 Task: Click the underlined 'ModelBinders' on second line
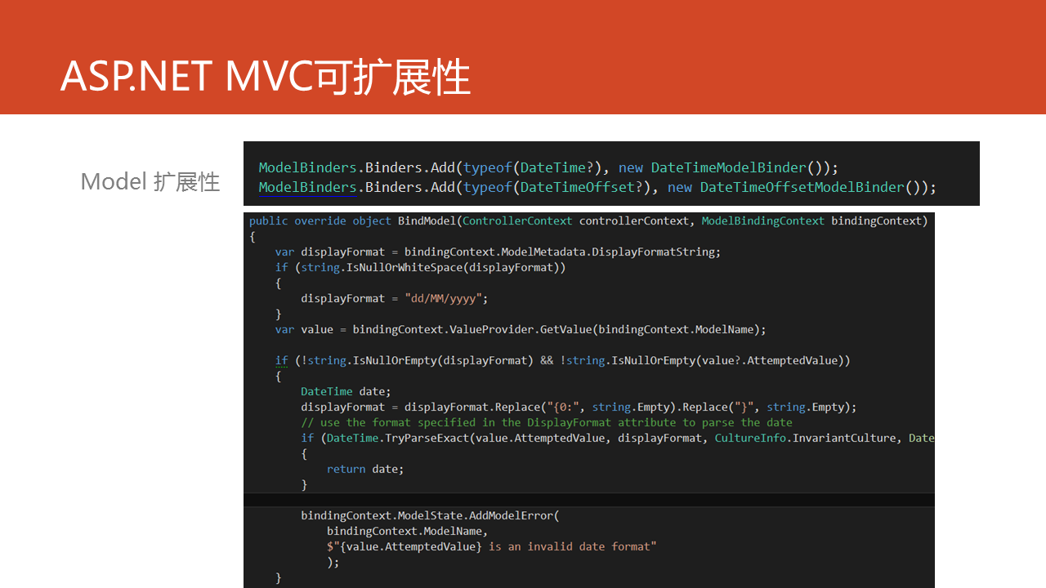[308, 187]
